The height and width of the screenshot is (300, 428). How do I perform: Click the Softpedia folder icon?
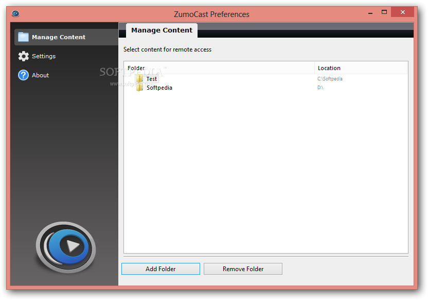pos(139,88)
